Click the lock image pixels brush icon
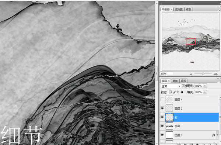The height and width of the screenshot is (145, 221). [x=174, y=92]
